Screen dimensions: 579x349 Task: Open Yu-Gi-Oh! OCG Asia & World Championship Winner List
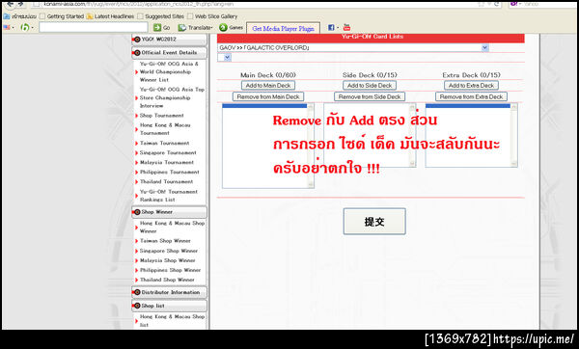169,72
